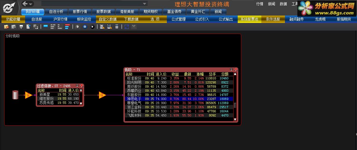Switch to 期货期权 tab
357x150 pixels.
[151, 12]
